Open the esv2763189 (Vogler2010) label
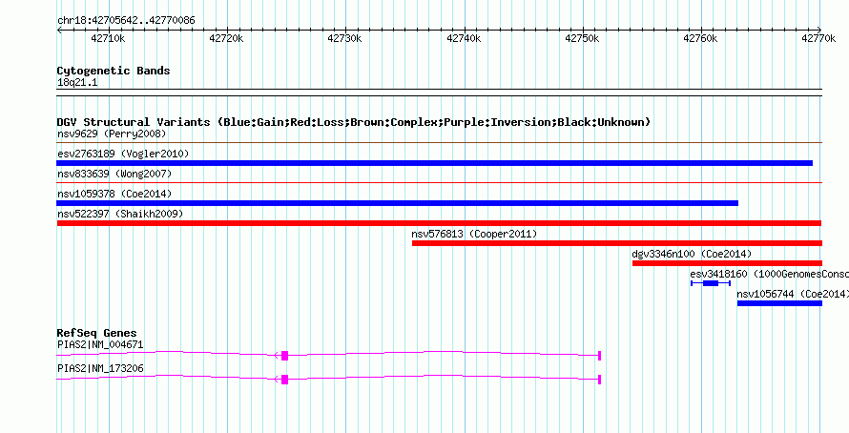 tap(123, 154)
